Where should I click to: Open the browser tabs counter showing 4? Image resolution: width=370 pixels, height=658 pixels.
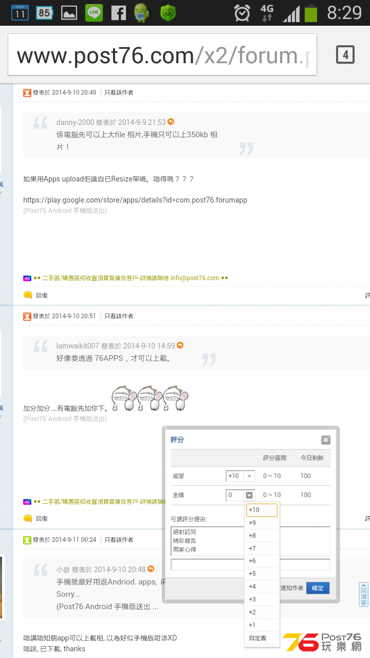coord(345,54)
